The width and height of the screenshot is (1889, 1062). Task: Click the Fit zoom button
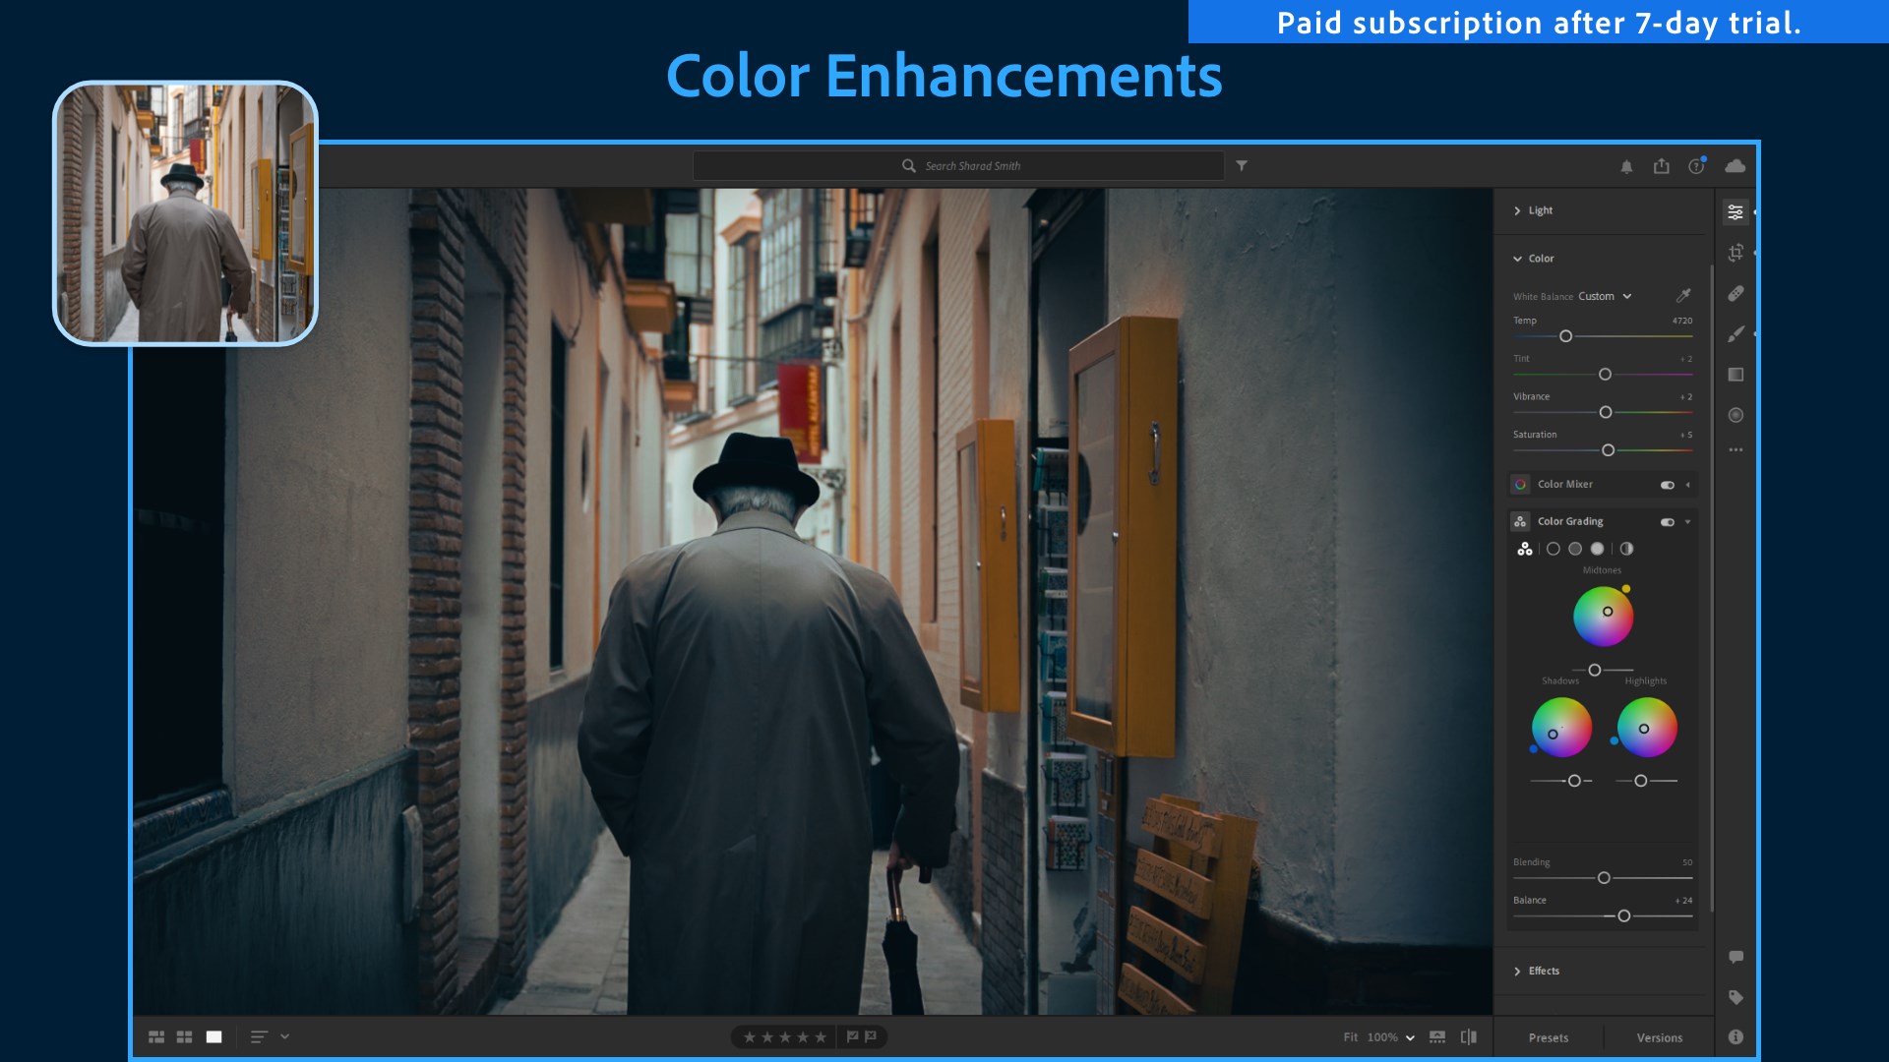coord(1350,1037)
